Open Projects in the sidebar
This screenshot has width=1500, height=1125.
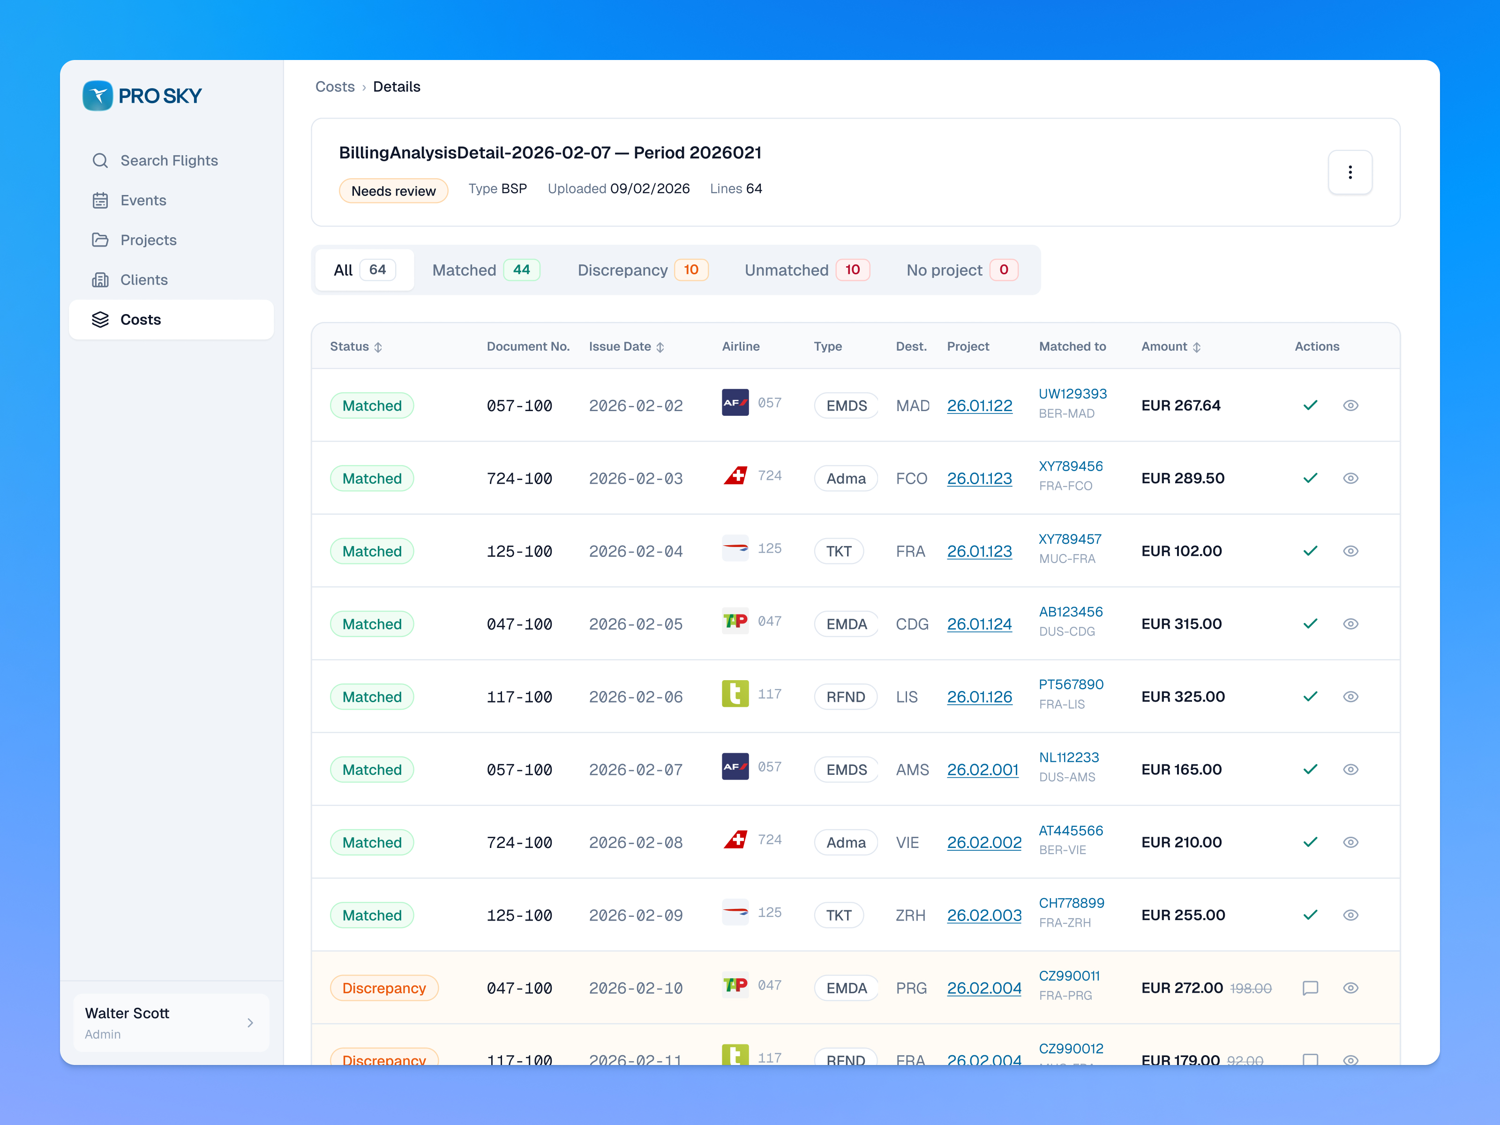172,240
